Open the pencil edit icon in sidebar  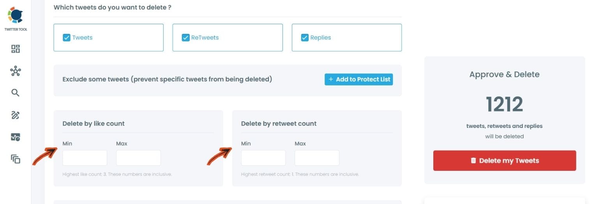[16, 115]
